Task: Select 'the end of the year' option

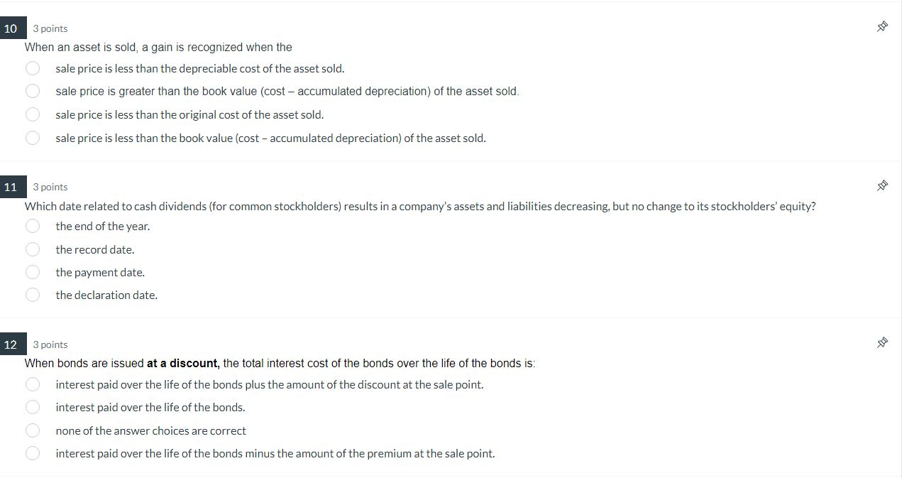Action: 33,226
